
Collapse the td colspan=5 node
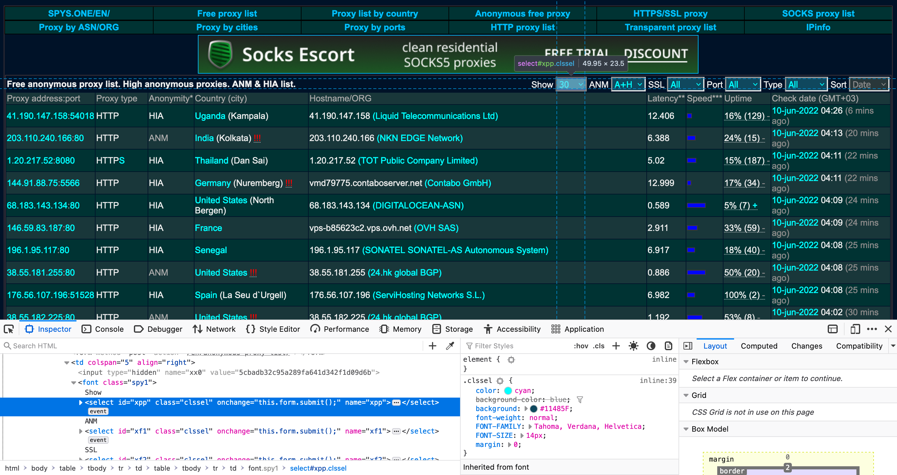pos(67,363)
